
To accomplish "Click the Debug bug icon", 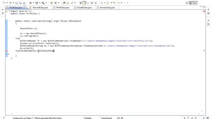I will point(31,3).
